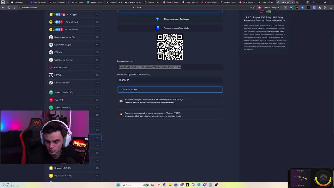
Task: Open Windows Start menu
Action: point(118,185)
